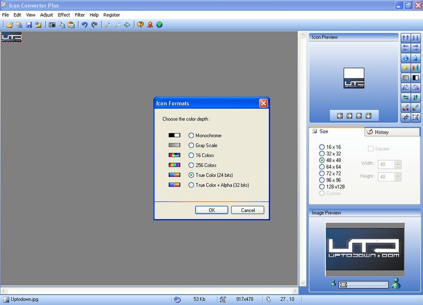Open the Filter menu
The image size is (423, 305).
point(80,15)
